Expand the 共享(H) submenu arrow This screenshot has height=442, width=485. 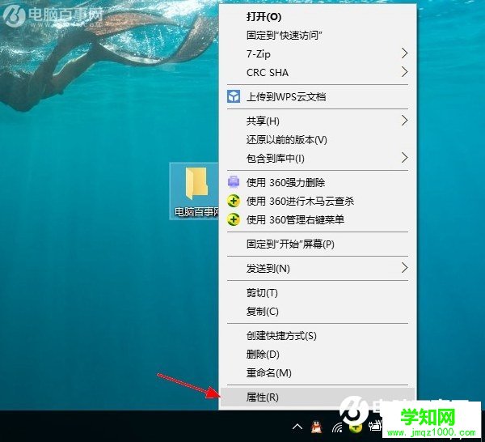click(404, 121)
